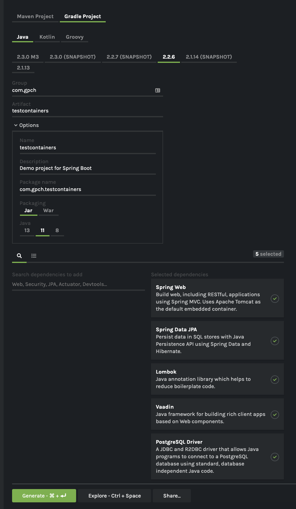Screen dimensions: 296x509
Task: Click the Share... button
Action: [172, 496]
